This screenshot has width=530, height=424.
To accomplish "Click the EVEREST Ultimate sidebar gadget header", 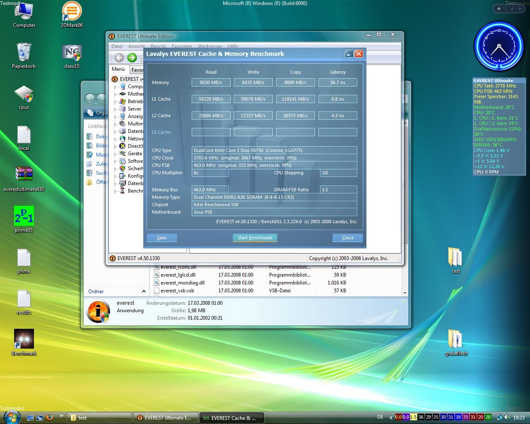I will click(499, 80).
